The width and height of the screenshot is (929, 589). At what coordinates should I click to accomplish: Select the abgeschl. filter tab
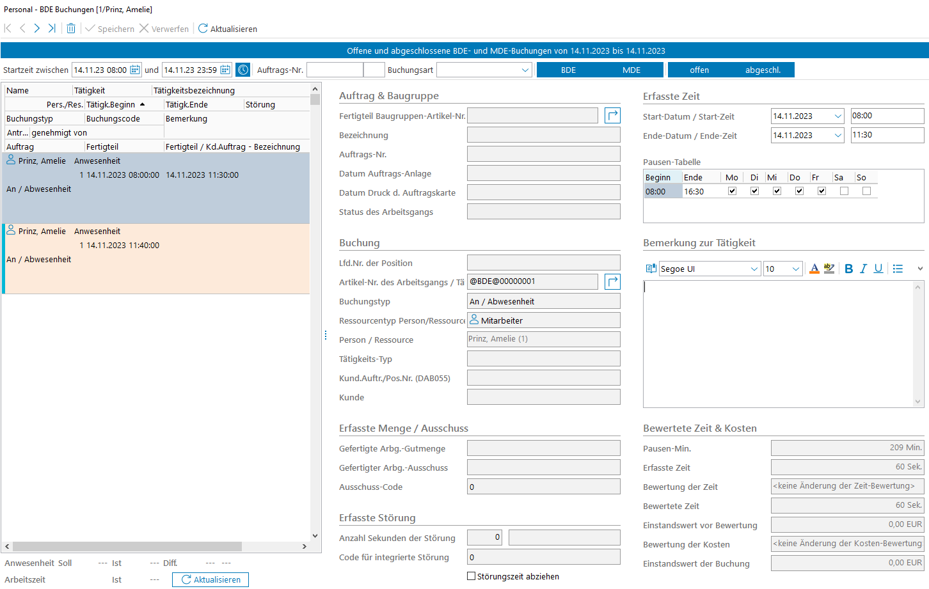point(763,70)
